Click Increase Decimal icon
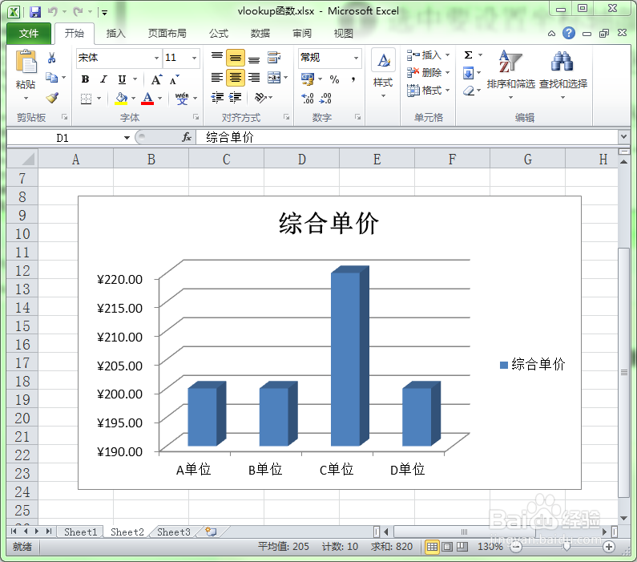Image resolution: width=637 pixels, height=562 pixels. [308, 98]
